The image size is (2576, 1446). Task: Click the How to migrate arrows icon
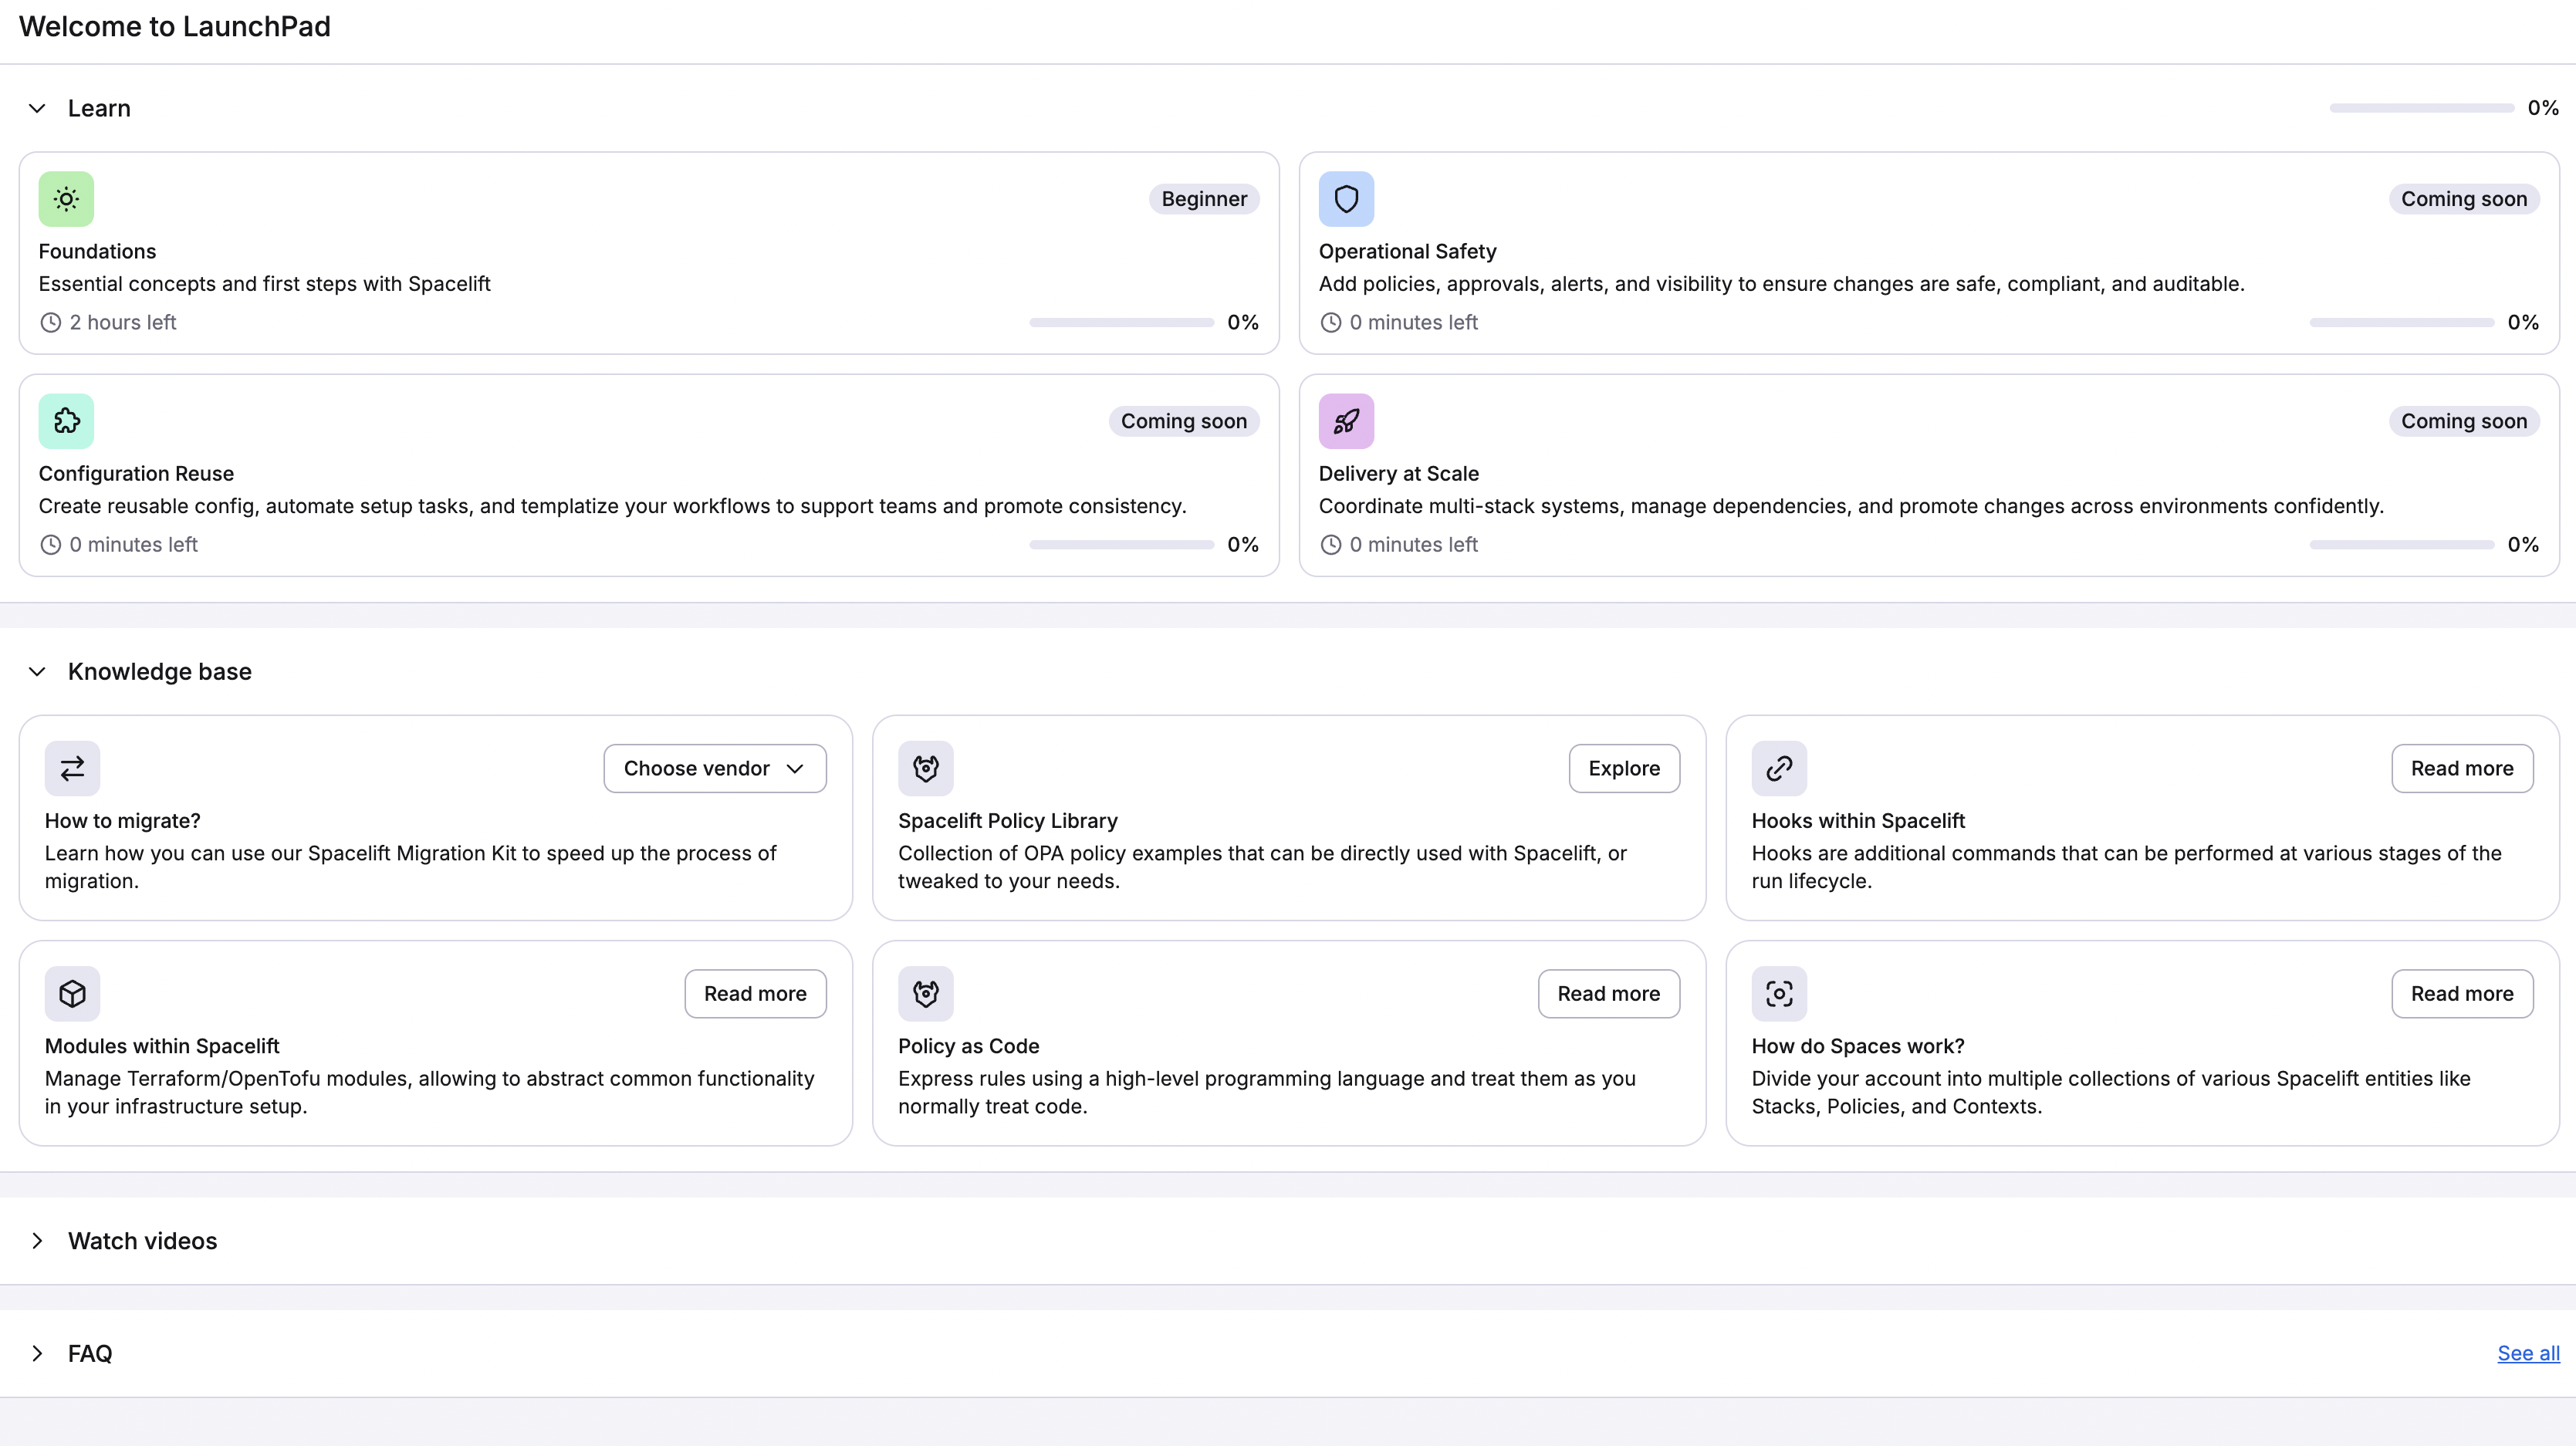[72, 768]
